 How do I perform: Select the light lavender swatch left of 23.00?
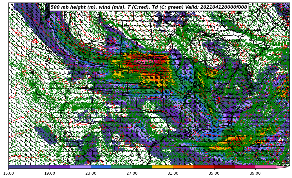(80, 167)
